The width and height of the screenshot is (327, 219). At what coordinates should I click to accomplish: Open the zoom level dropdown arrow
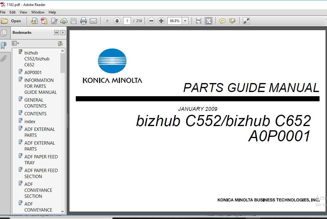pyautogui.click(x=185, y=21)
